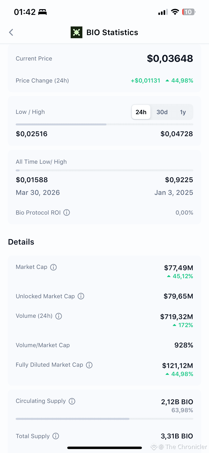Image resolution: width=209 pixels, height=453 pixels.
Task: Tap the All Time Low/High progress bar
Action: 104,170
